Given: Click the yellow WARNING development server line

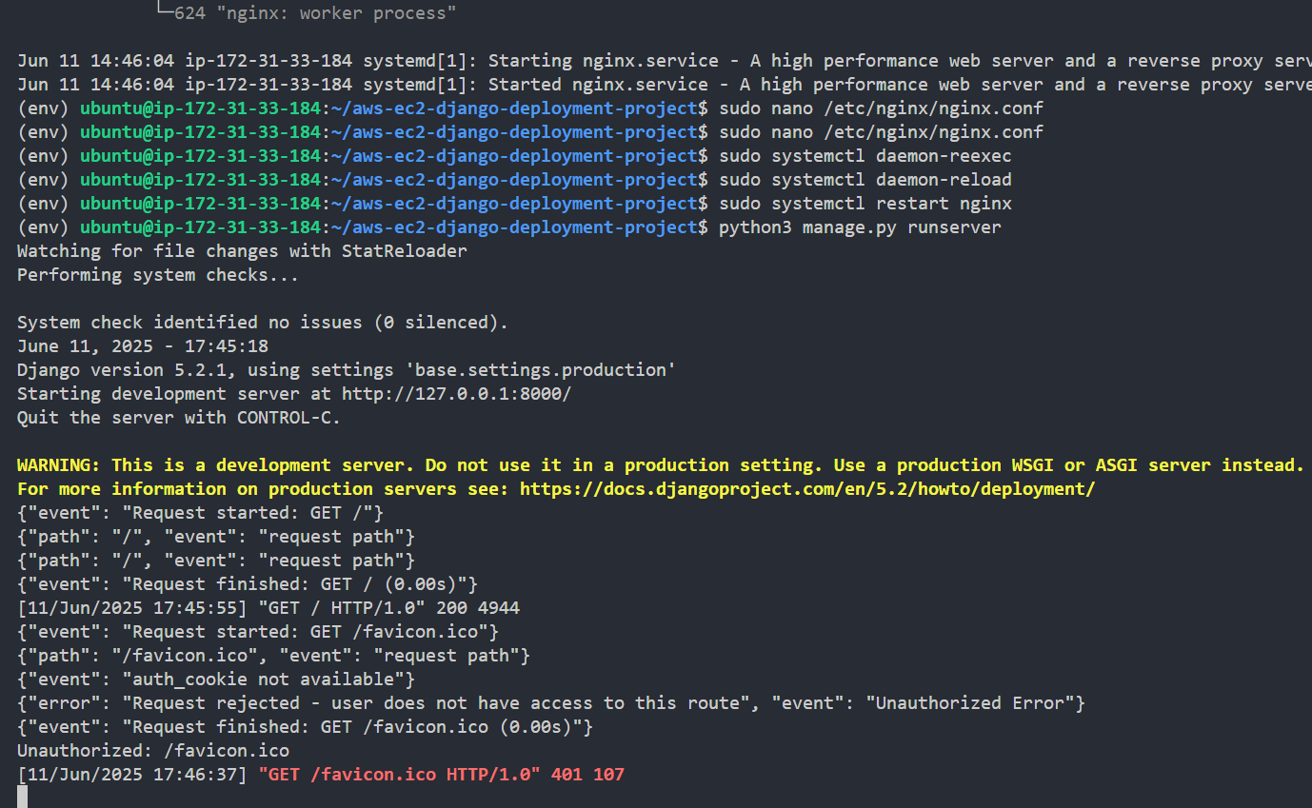Looking at the screenshot, I should tap(659, 465).
